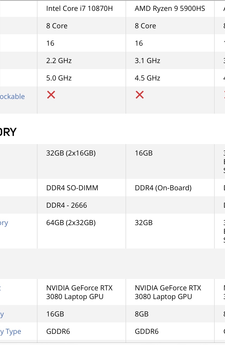Screen dimensions: 225x345
Task: Click the DDR4 SO-DIMM memory type cell
Action: (72, 188)
